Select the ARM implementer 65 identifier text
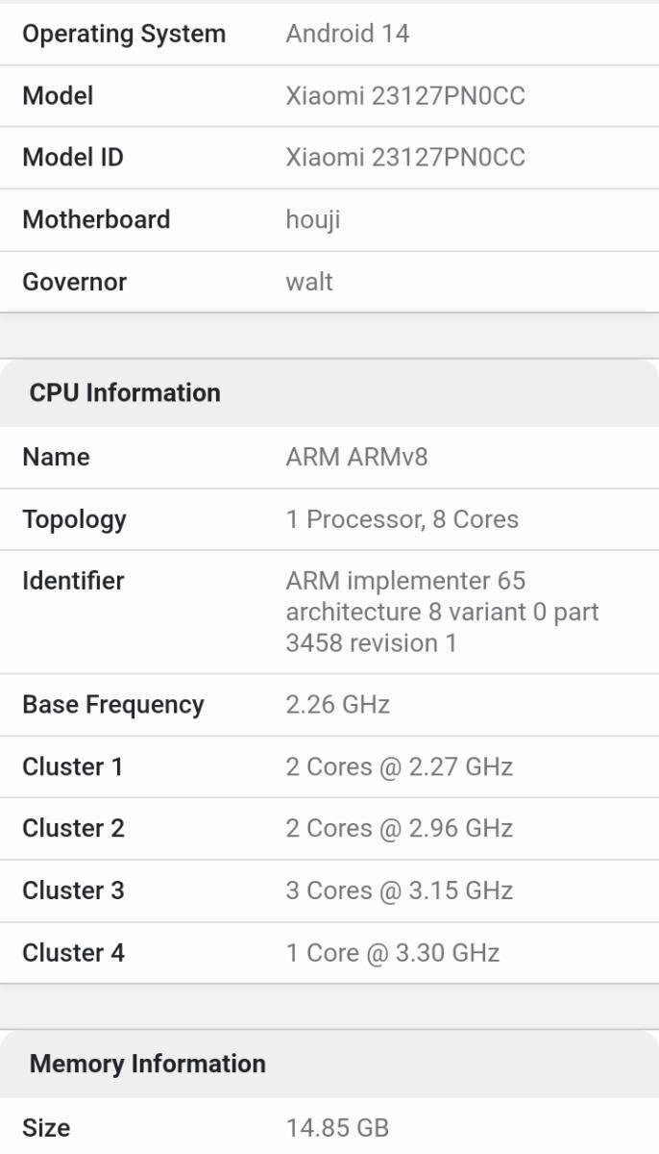 point(442,612)
